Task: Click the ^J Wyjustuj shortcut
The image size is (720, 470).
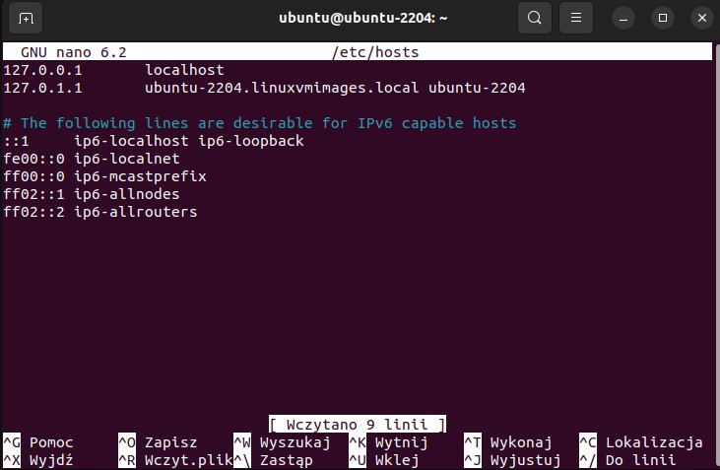Action: [x=512, y=460]
